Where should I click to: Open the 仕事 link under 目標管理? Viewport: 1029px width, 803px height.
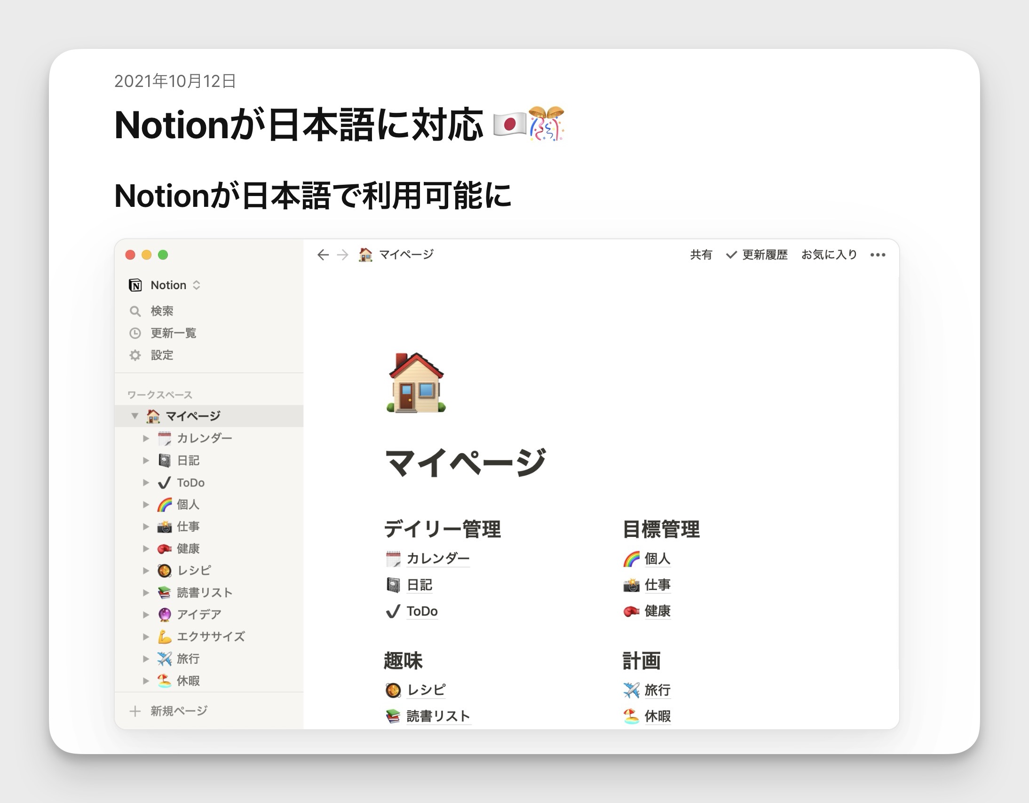tap(657, 585)
